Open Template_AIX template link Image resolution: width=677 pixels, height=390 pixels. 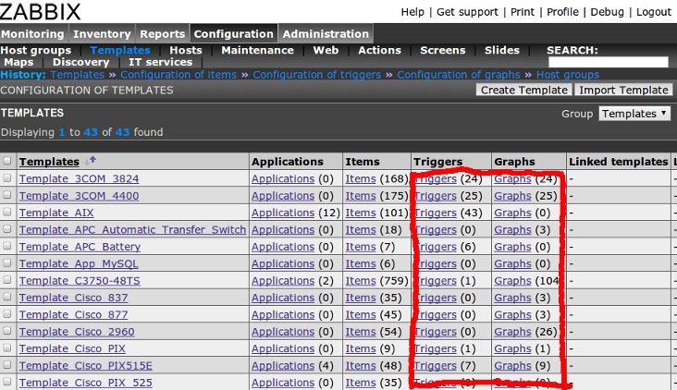[56, 213]
